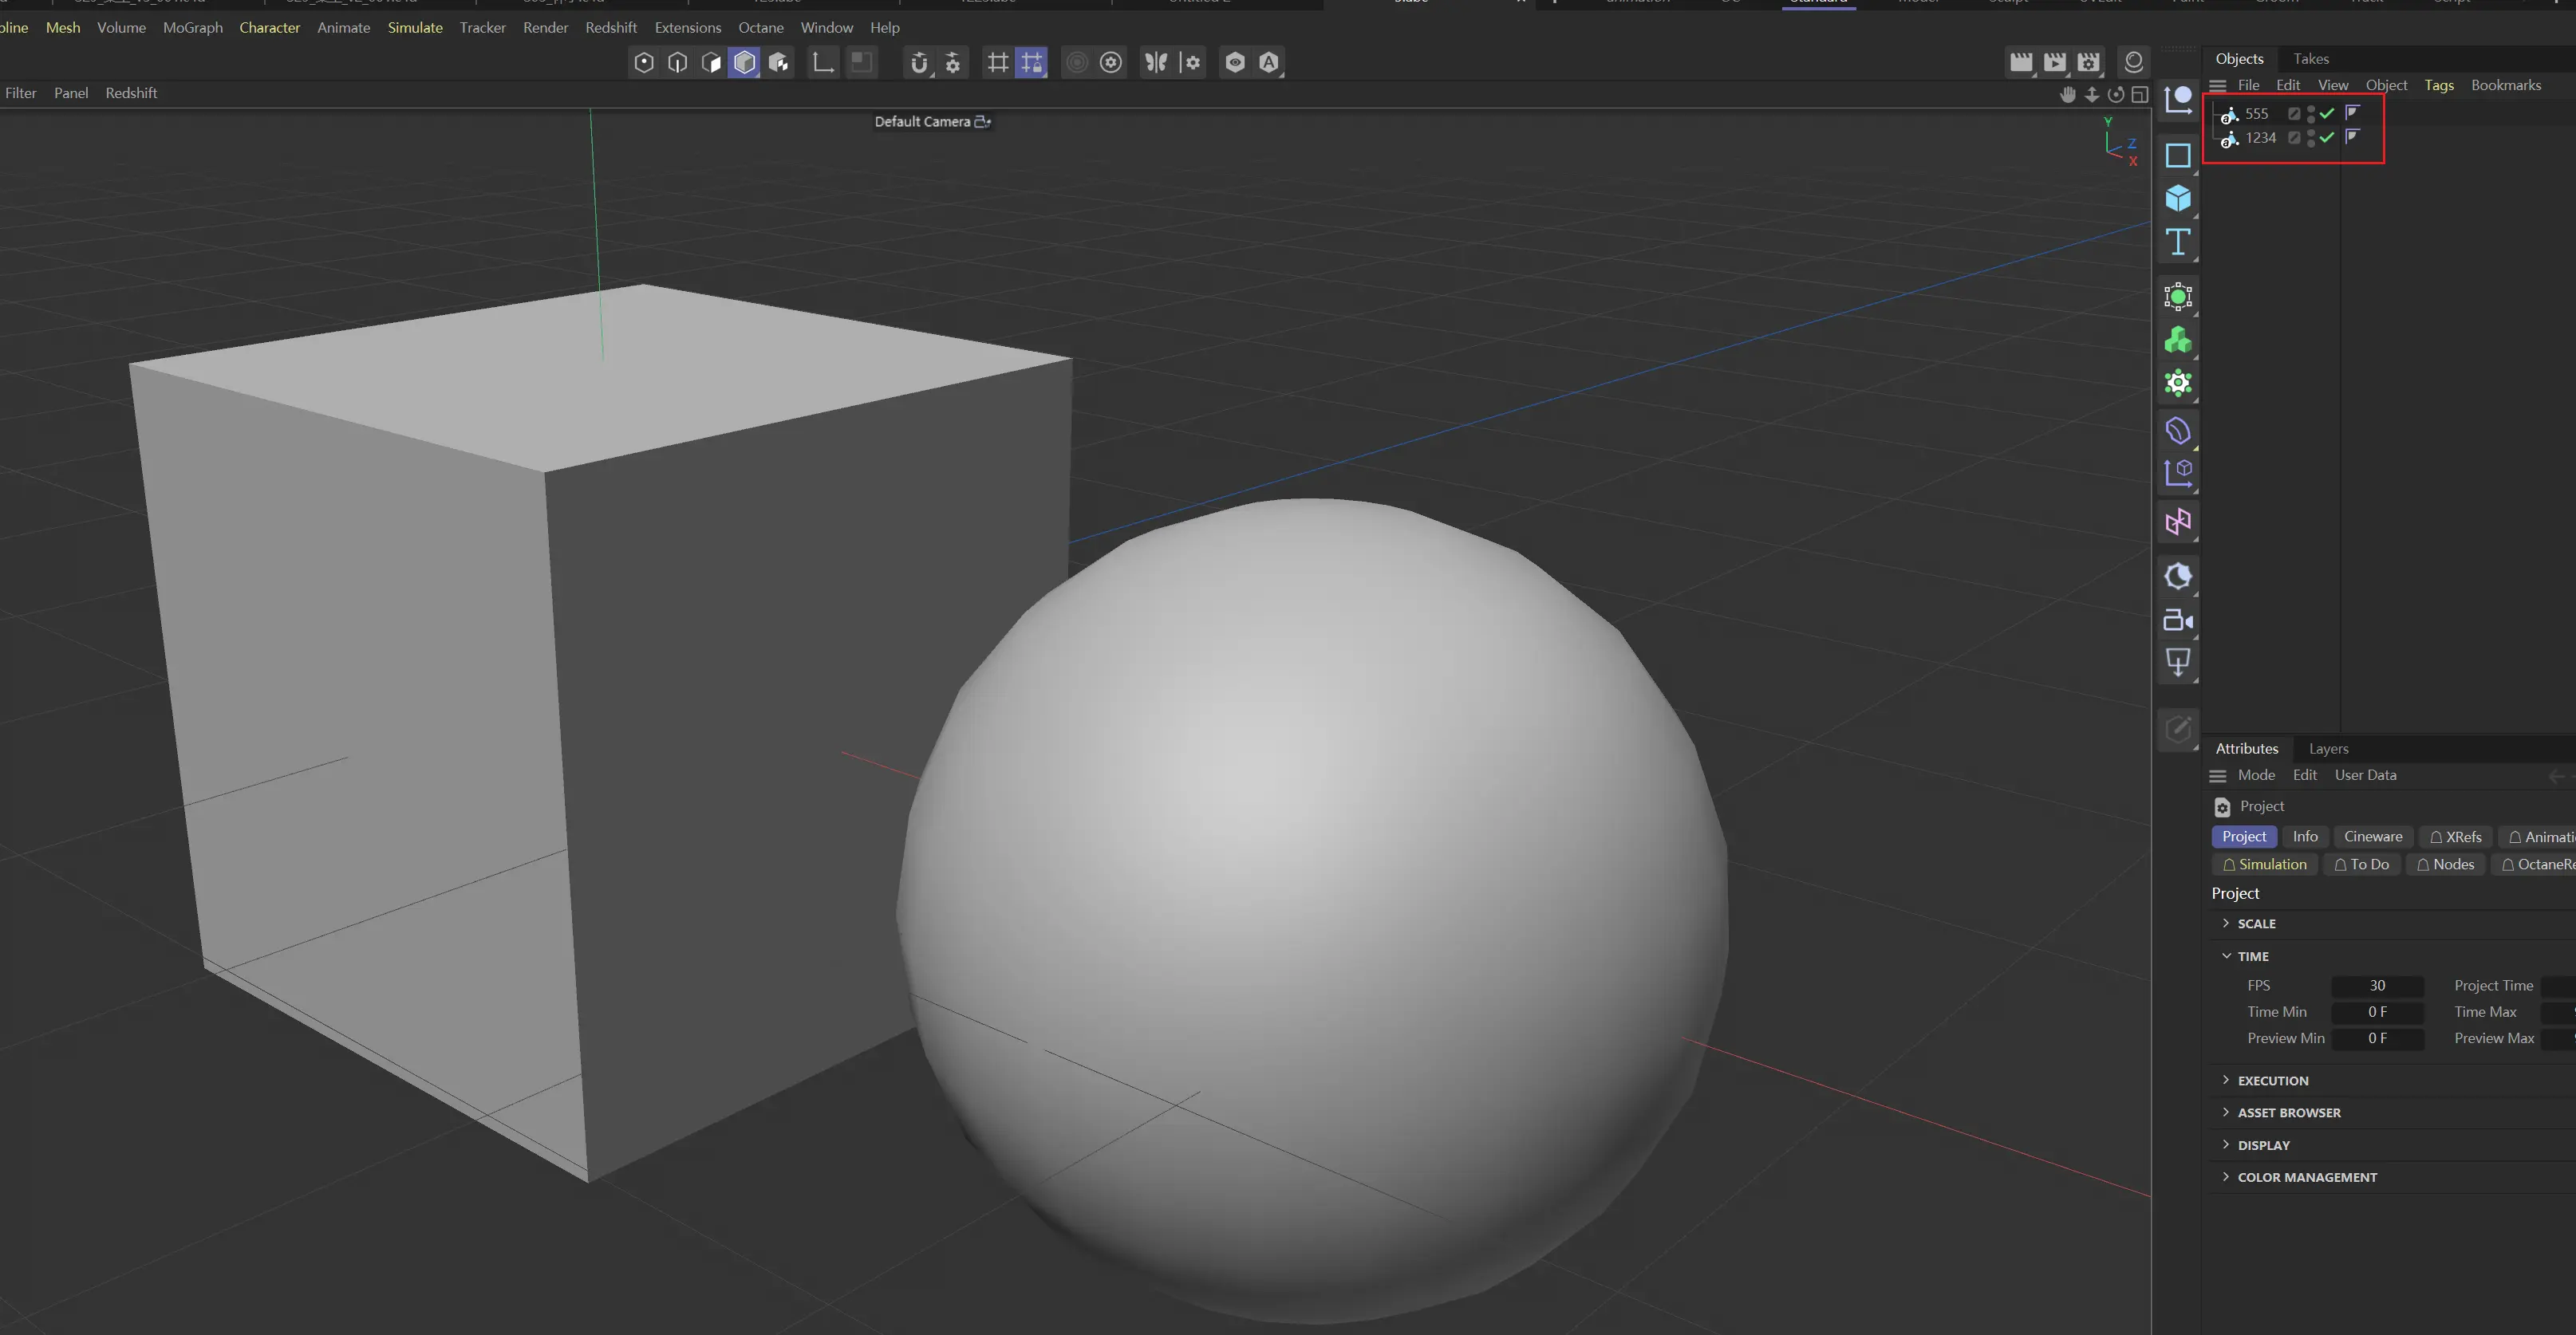This screenshot has height=1335, width=2576.
Task: Open Render Settings clapperboard gear icon
Action: tap(2089, 63)
